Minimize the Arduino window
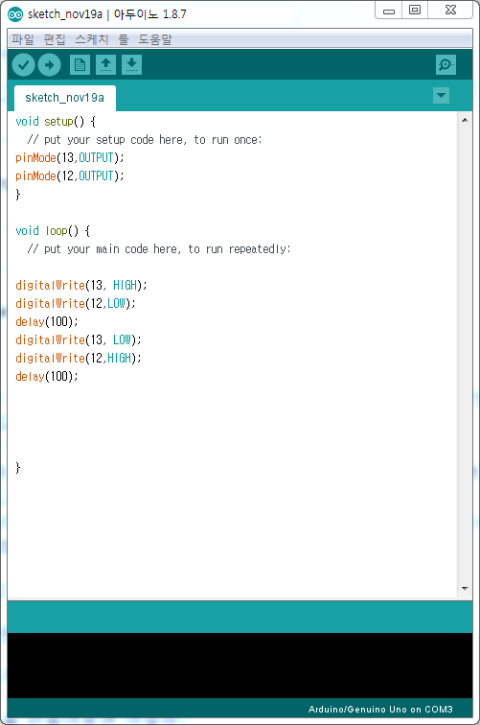This screenshot has height=725, width=480. pyautogui.click(x=389, y=11)
